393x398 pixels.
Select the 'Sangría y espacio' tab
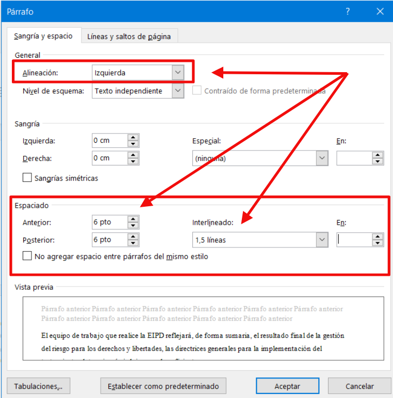43,36
